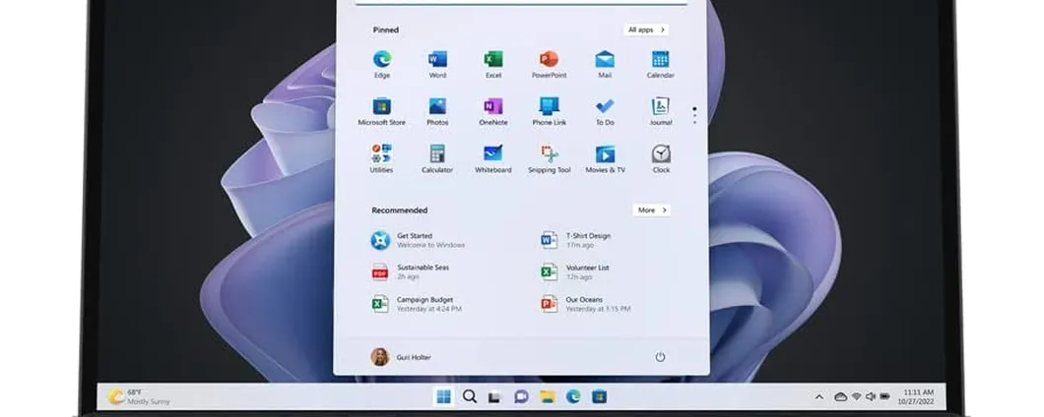Open the Volunteer List spreadsheet
The height and width of the screenshot is (417, 1044).
[574, 272]
